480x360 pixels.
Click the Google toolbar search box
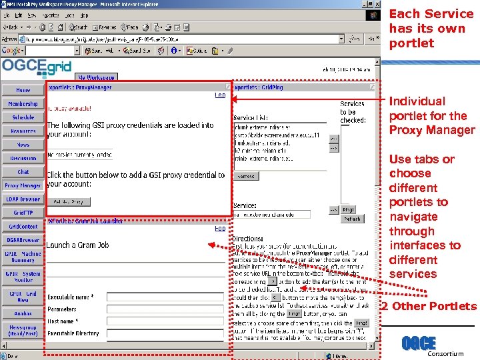coord(50,51)
